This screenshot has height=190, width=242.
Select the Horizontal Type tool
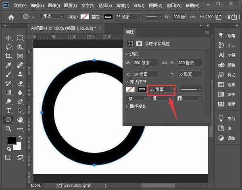click(x=8, y=111)
